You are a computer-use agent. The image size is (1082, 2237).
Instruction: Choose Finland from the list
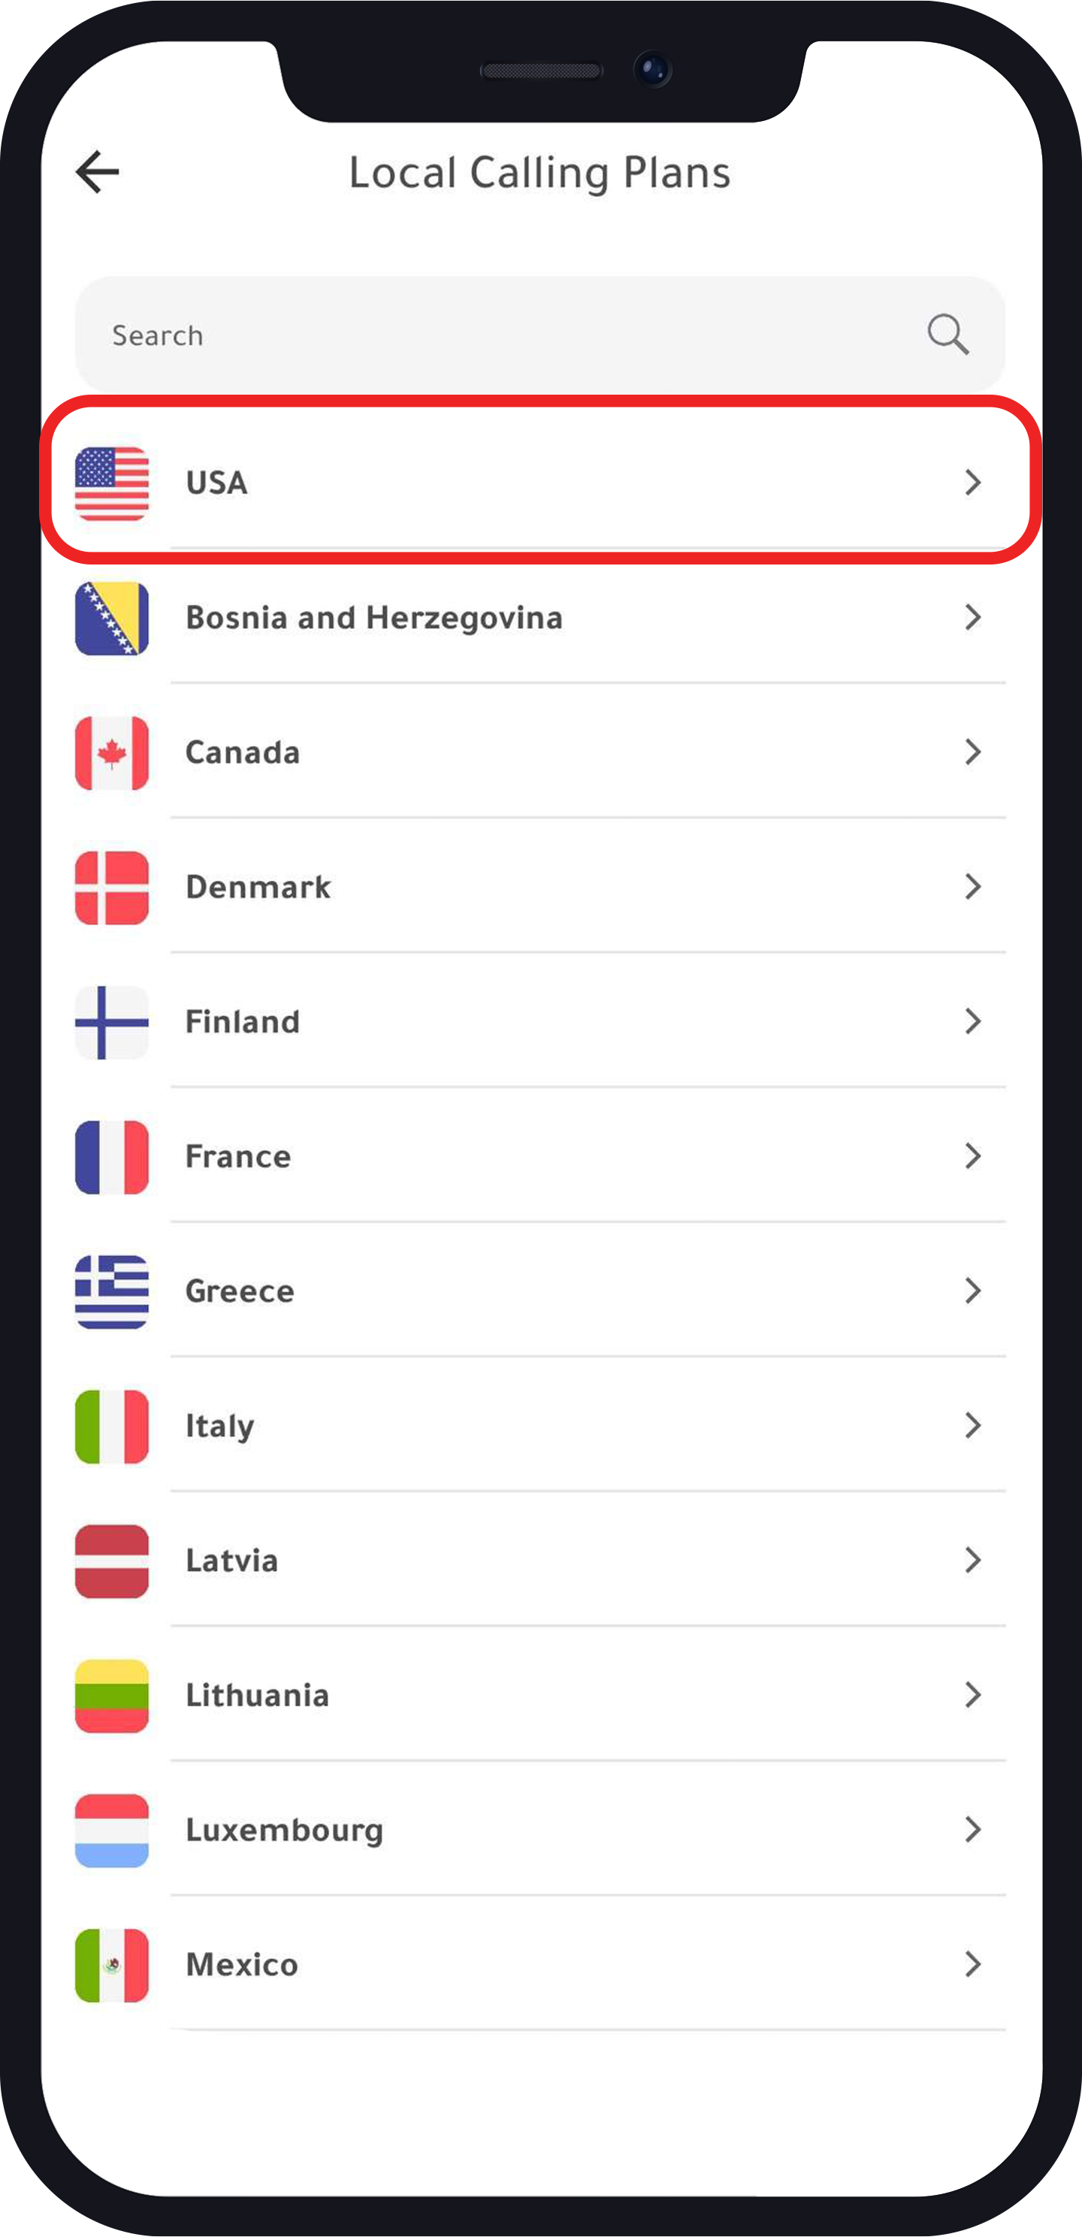click(x=242, y=1022)
